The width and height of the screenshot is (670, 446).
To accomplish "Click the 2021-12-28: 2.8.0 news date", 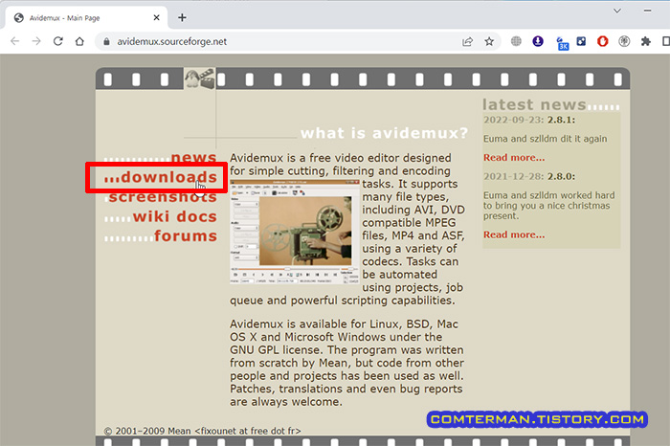I will click(x=529, y=176).
